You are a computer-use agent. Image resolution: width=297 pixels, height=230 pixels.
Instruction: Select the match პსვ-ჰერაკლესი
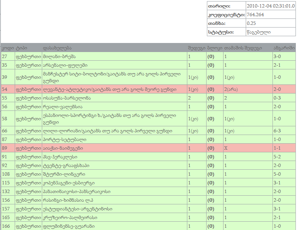click(x=60, y=157)
